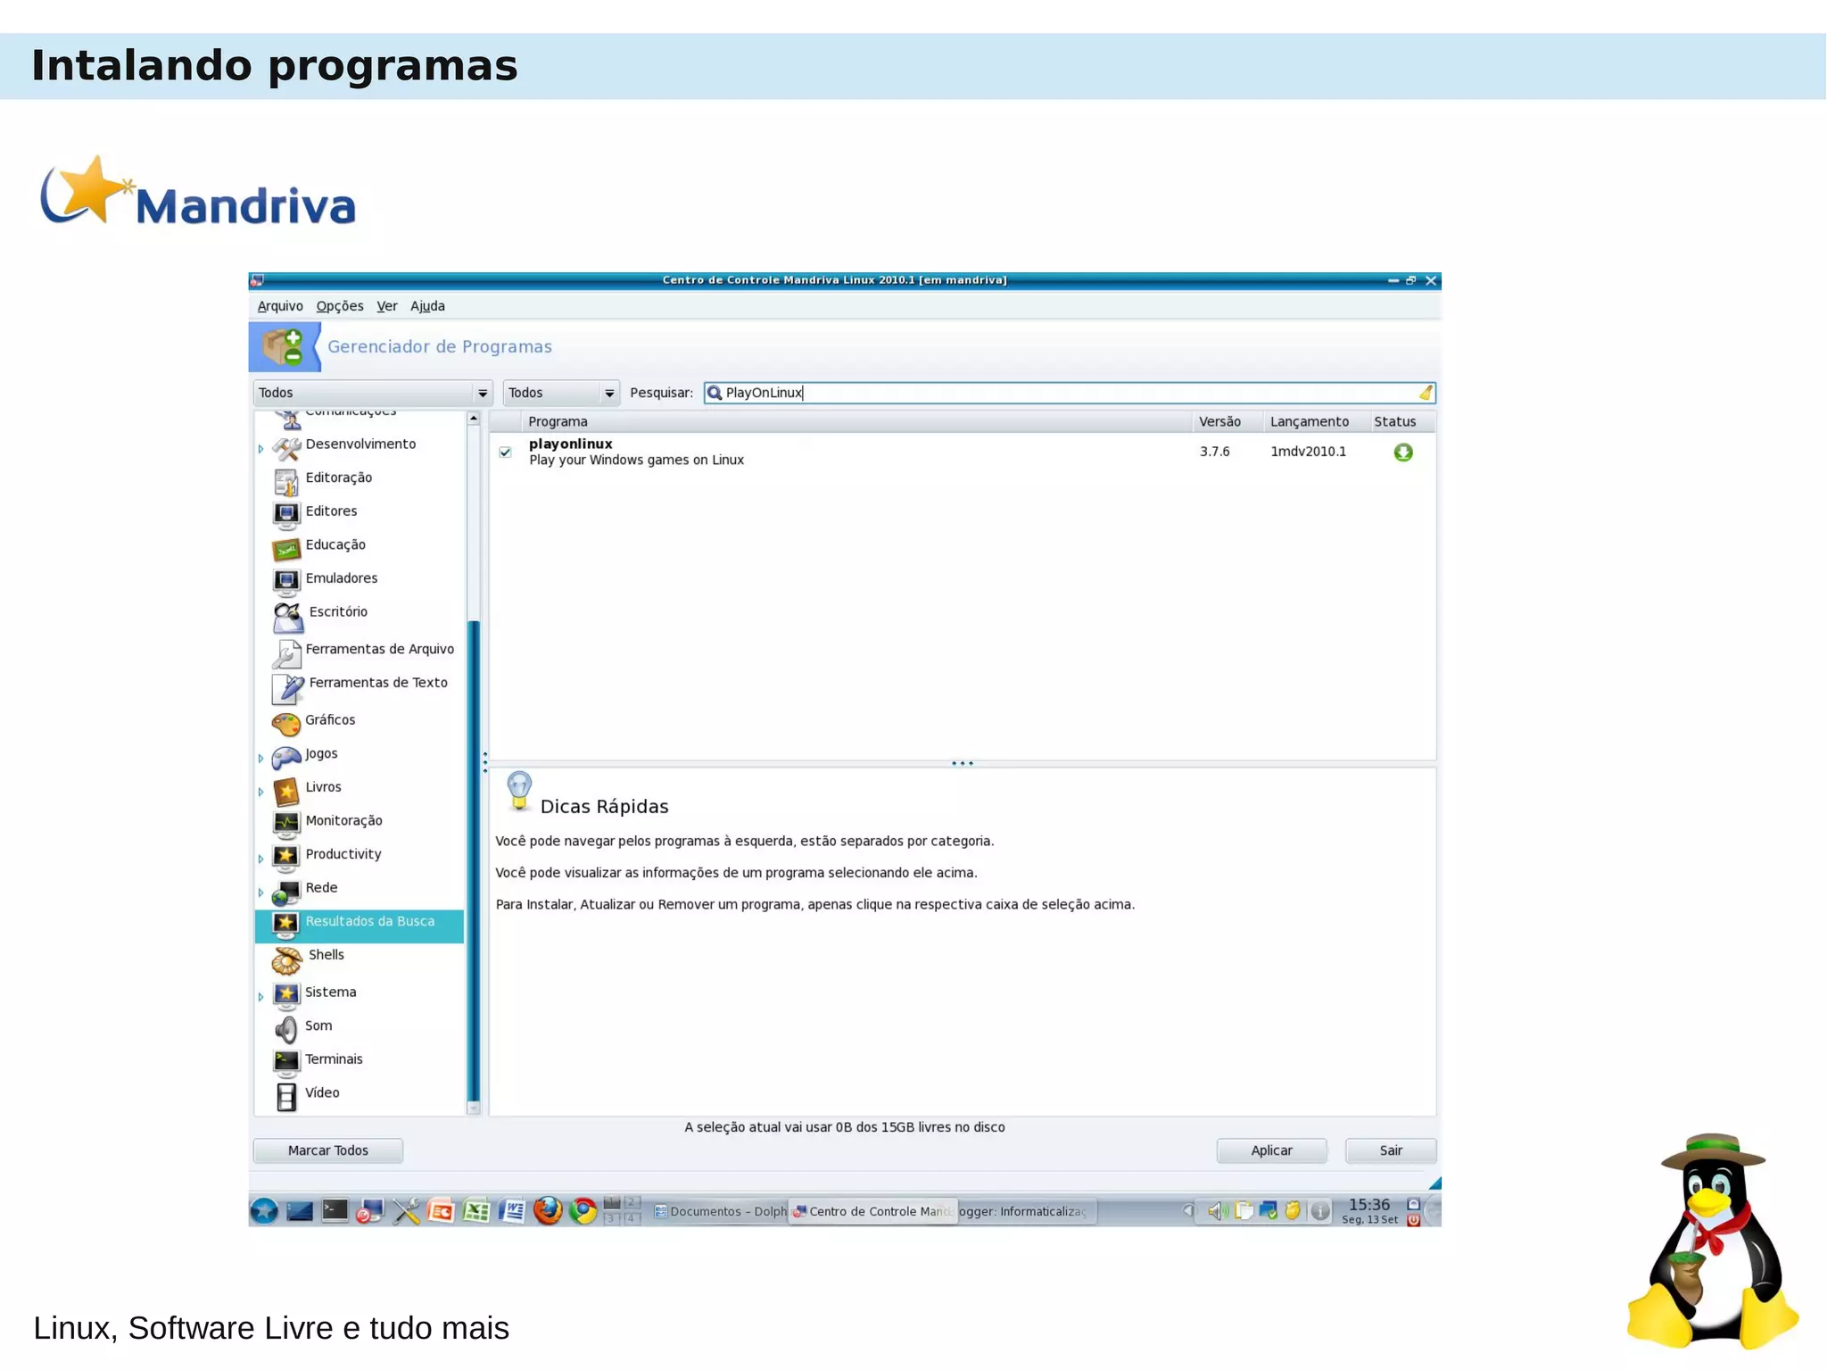The height and width of the screenshot is (1370, 1827).
Task: Click the info tray icon
Action: (1320, 1211)
